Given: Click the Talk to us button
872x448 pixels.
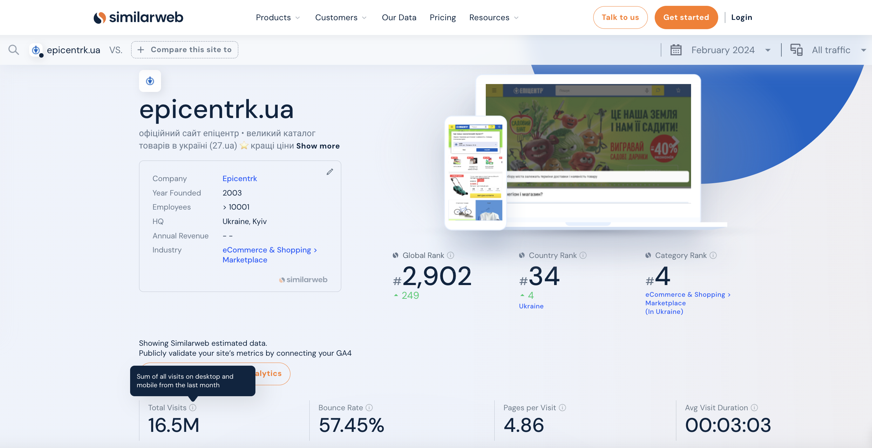Looking at the screenshot, I should pos(620,17).
